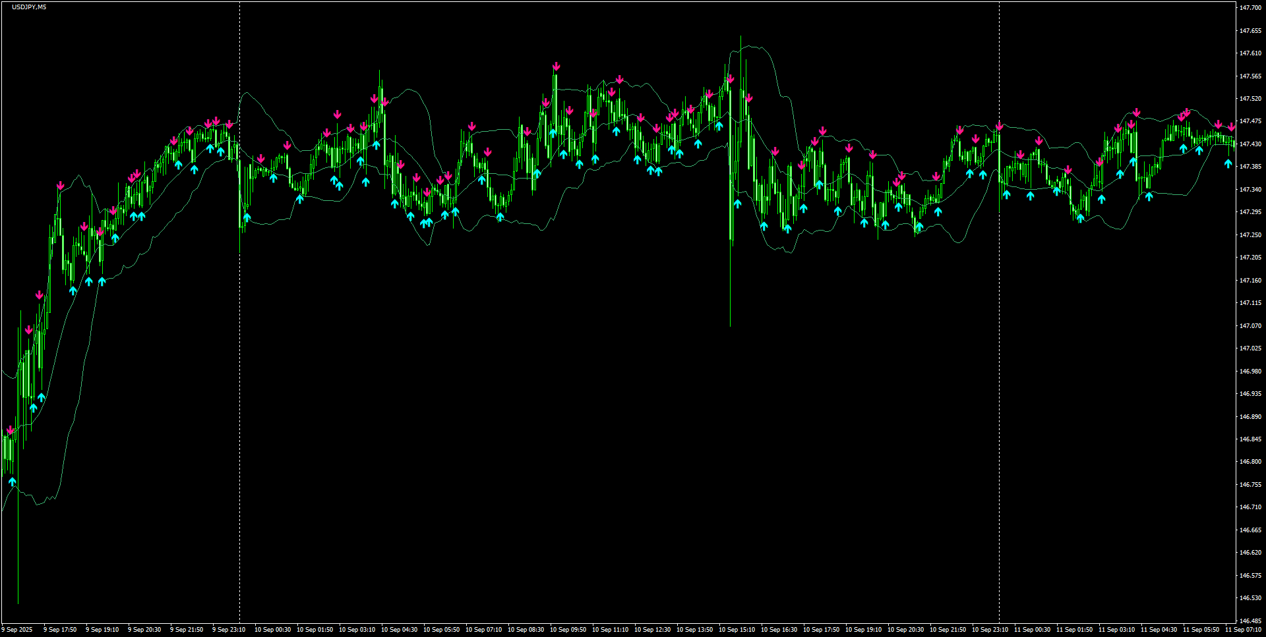The width and height of the screenshot is (1266, 637).
Task: Click the 10 Sep 05:50 time axis label
Action: coord(442,630)
